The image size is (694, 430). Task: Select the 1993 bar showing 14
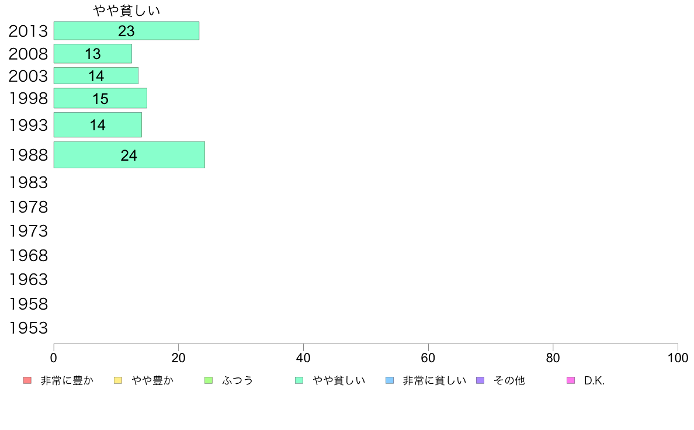(x=98, y=125)
